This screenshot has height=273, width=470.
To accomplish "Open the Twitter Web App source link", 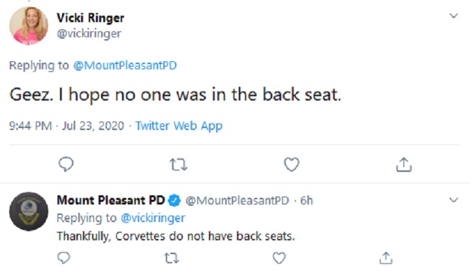I will tap(179, 126).
